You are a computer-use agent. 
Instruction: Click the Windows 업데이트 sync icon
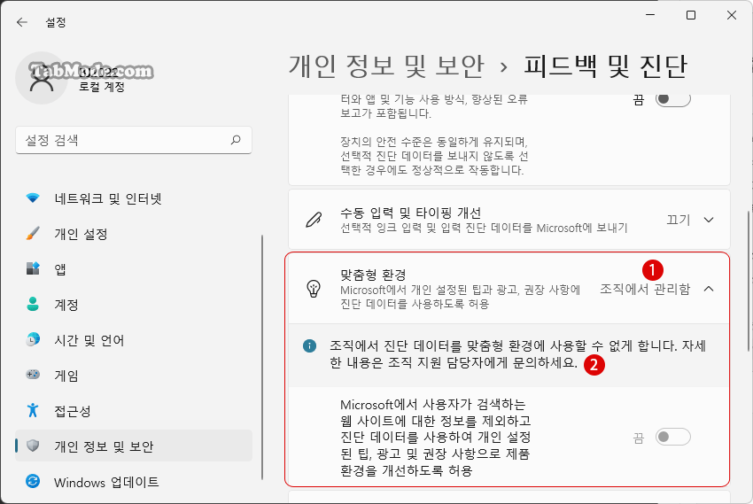click(x=33, y=481)
